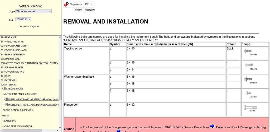The image size is (270, 132).
Task: Open the FR language dropdown
Action: pos(89,4)
